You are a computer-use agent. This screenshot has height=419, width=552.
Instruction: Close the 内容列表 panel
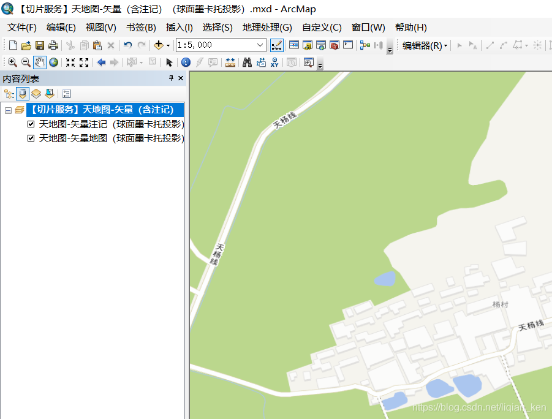pyautogui.click(x=181, y=78)
